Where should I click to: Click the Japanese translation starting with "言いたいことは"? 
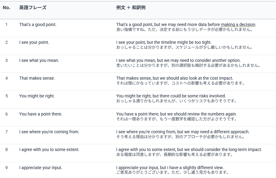(x=188, y=65)
